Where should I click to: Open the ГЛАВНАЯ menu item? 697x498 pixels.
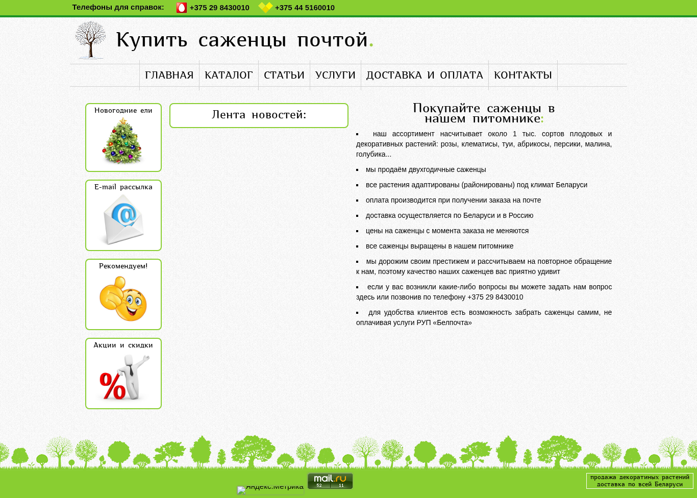[169, 75]
